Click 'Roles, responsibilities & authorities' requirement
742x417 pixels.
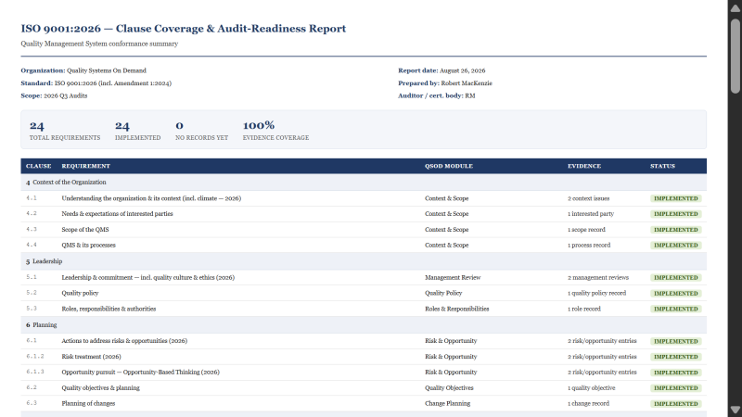coord(109,309)
